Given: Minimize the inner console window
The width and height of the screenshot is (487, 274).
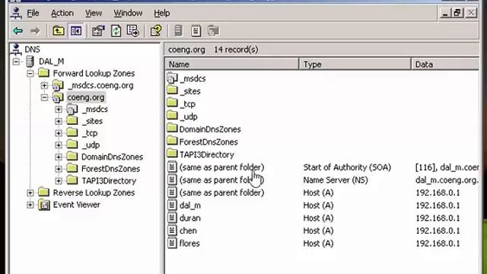Looking at the screenshot, I should click(445, 13).
